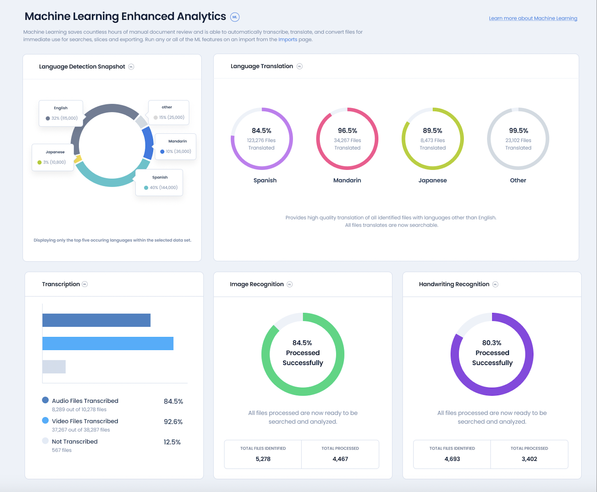Click the ML icon on Language Translation panel
The image size is (597, 492).
point(299,66)
